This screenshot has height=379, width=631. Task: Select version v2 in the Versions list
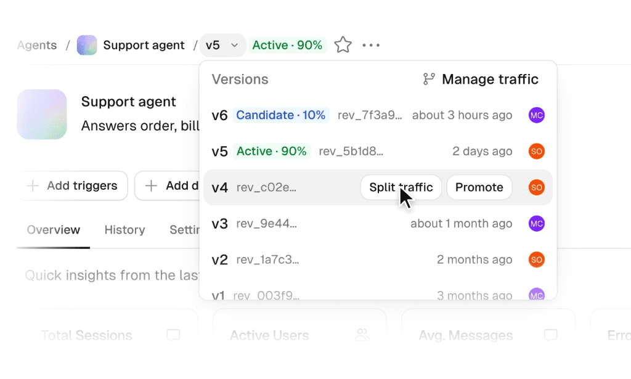pos(378,259)
